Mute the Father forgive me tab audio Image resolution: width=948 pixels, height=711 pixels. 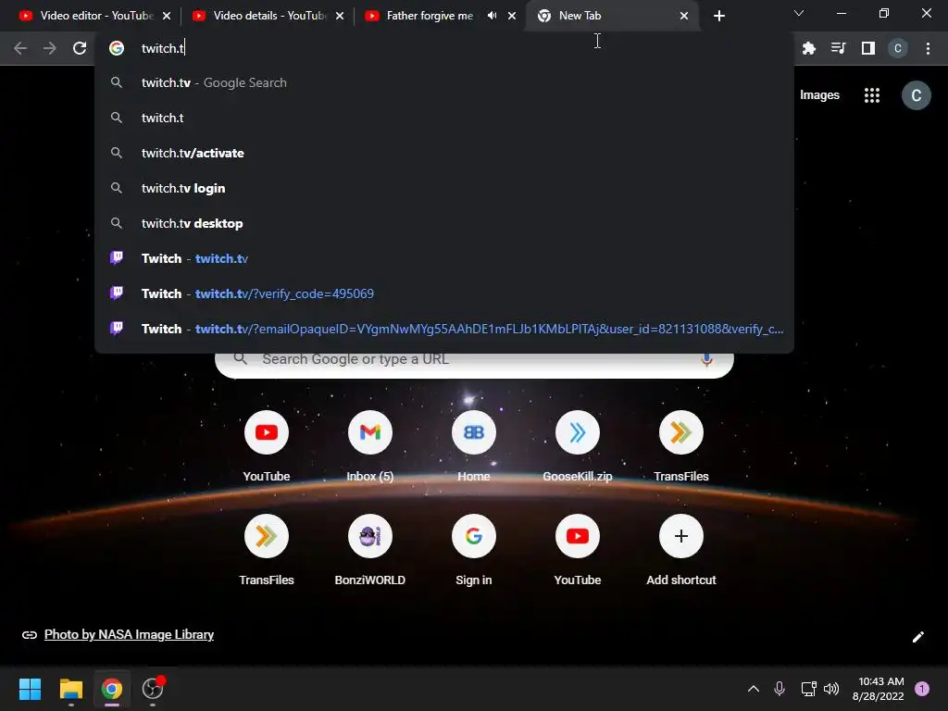[492, 16]
